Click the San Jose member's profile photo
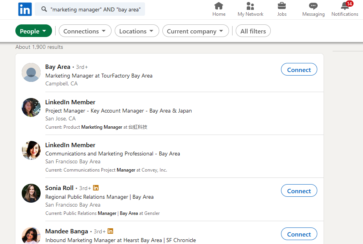 pyautogui.click(x=31, y=107)
